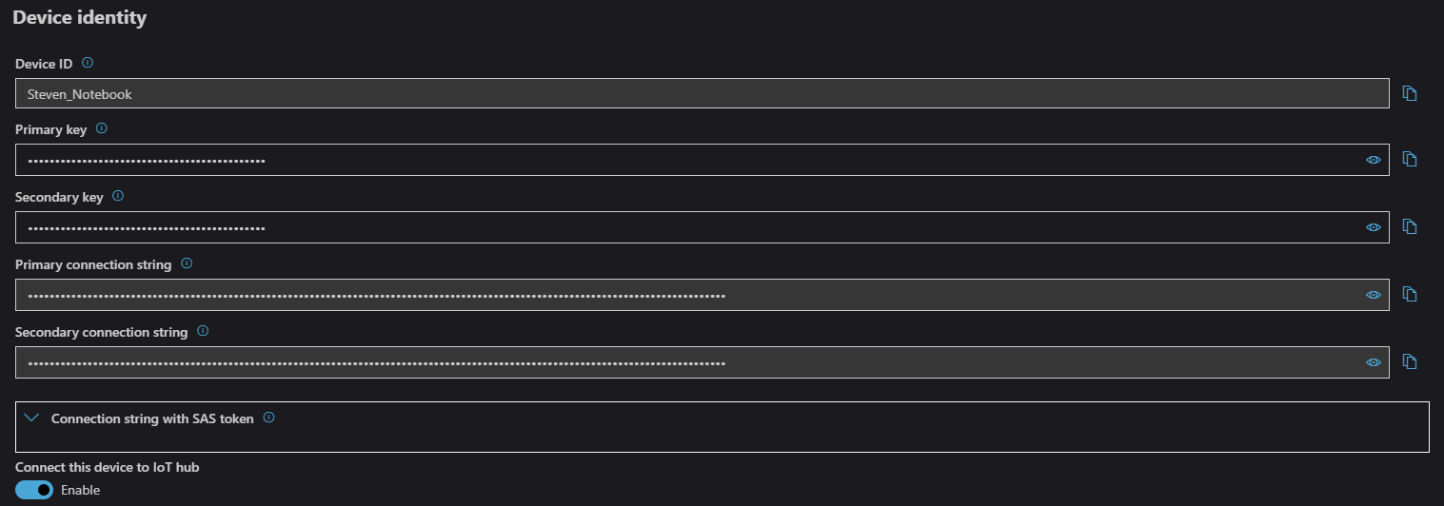Click the Steven_Notebook Device ID field
This screenshot has height=506, width=1444.
click(702, 93)
